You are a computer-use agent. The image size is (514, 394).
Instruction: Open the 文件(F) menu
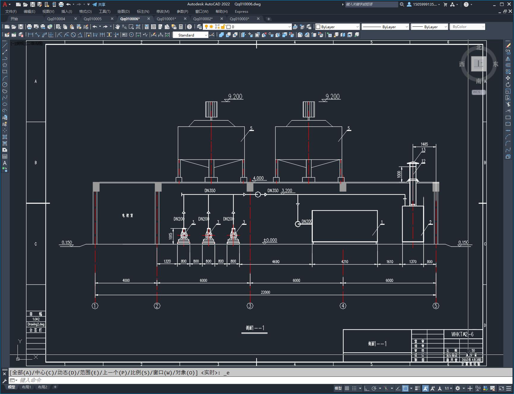(11, 12)
